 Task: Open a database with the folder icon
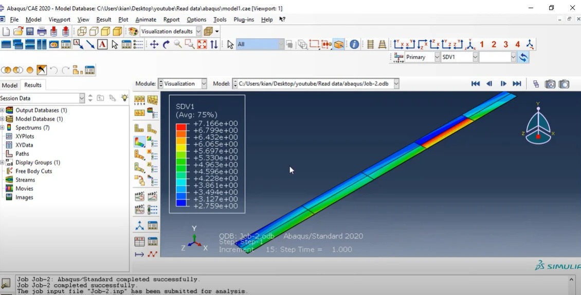(18, 31)
